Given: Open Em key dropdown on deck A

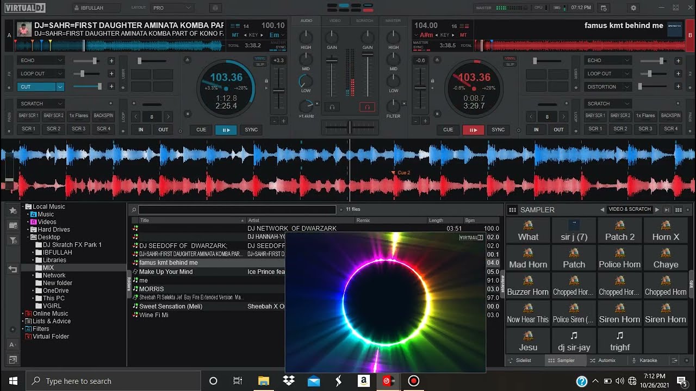Looking at the screenshot, I should tap(278, 35).
